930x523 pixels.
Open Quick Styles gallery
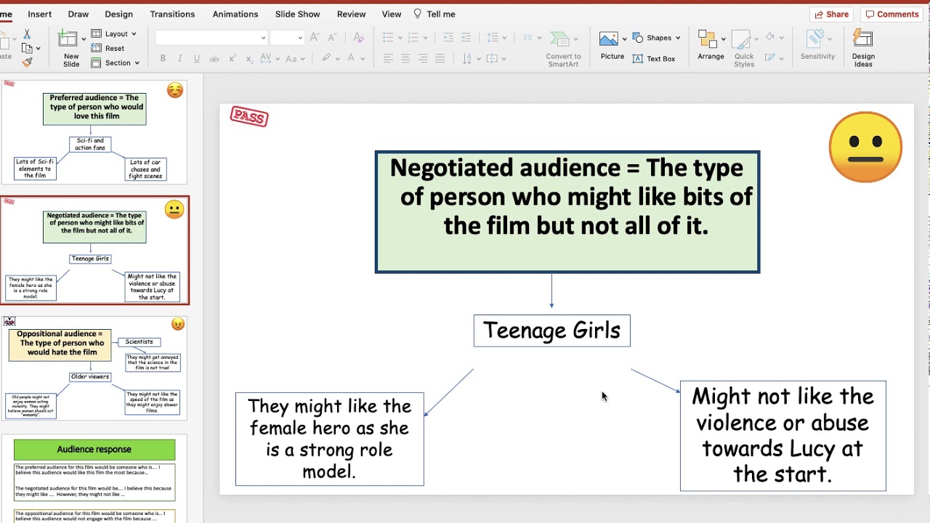pyautogui.click(x=744, y=49)
